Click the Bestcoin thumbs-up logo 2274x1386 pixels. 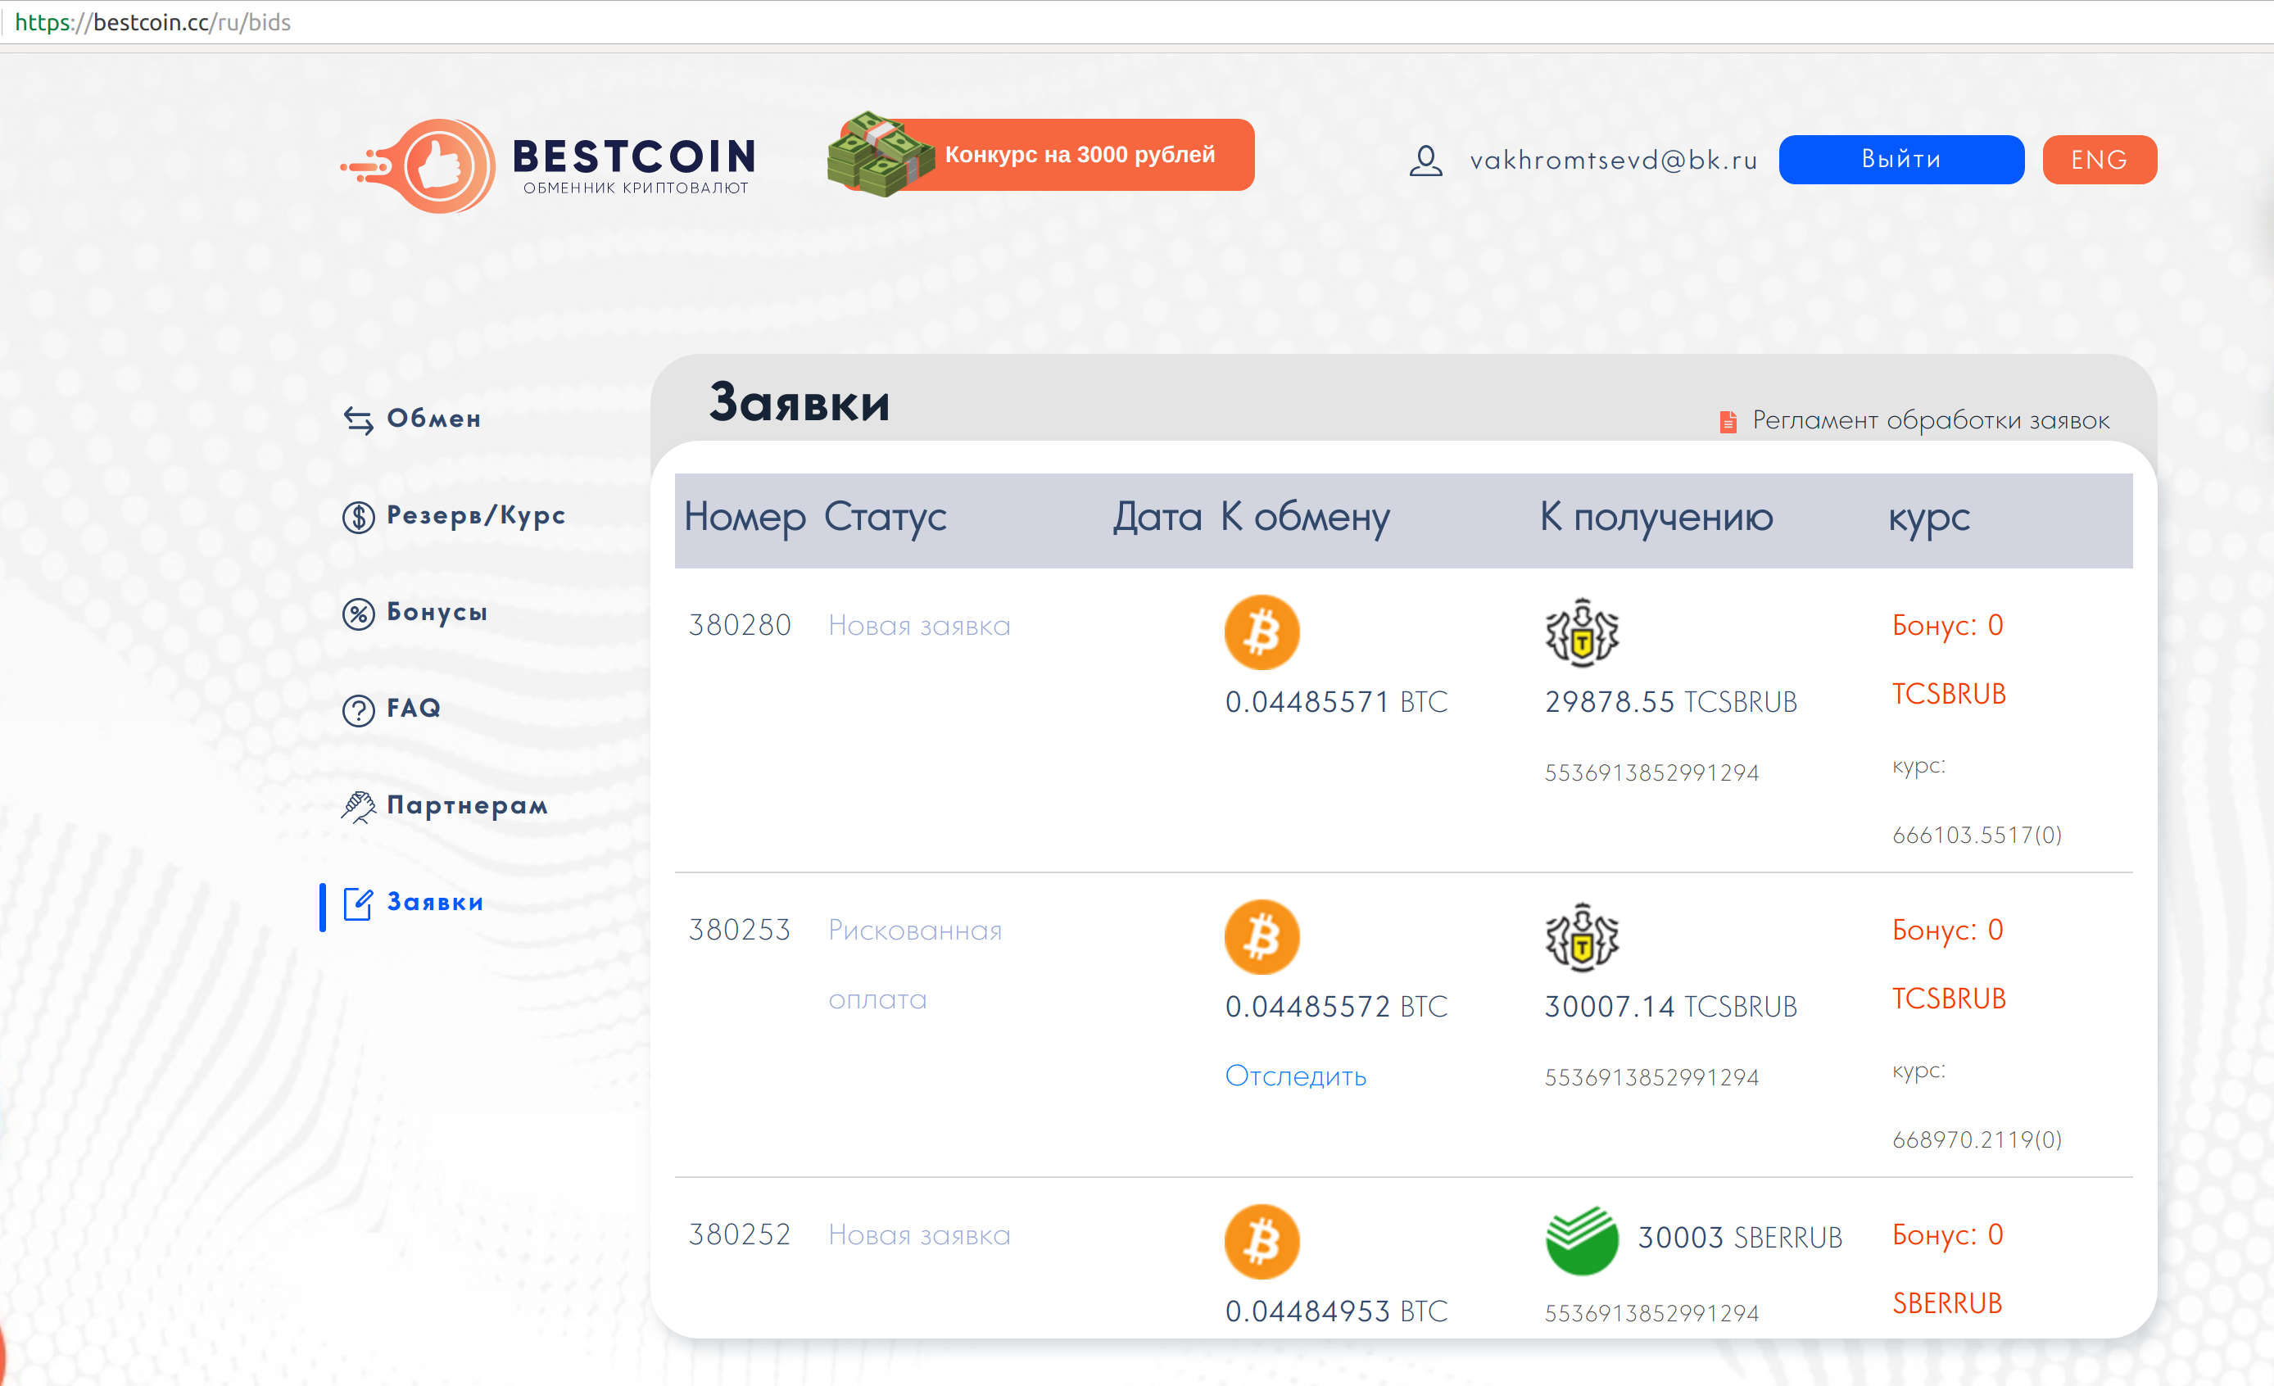point(439,166)
